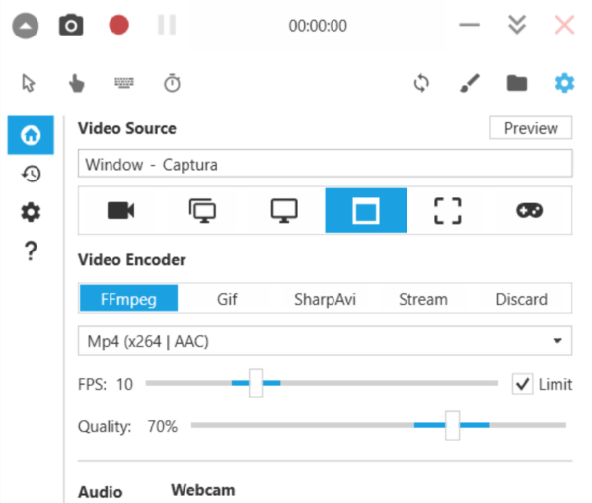The image size is (592, 503).
Task: Open the timer stopwatch icon
Action: click(172, 84)
